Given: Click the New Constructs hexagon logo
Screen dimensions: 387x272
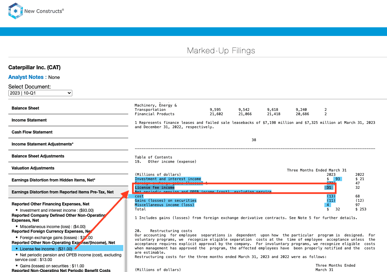Looking at the screenshot, I should coord(16,11).
